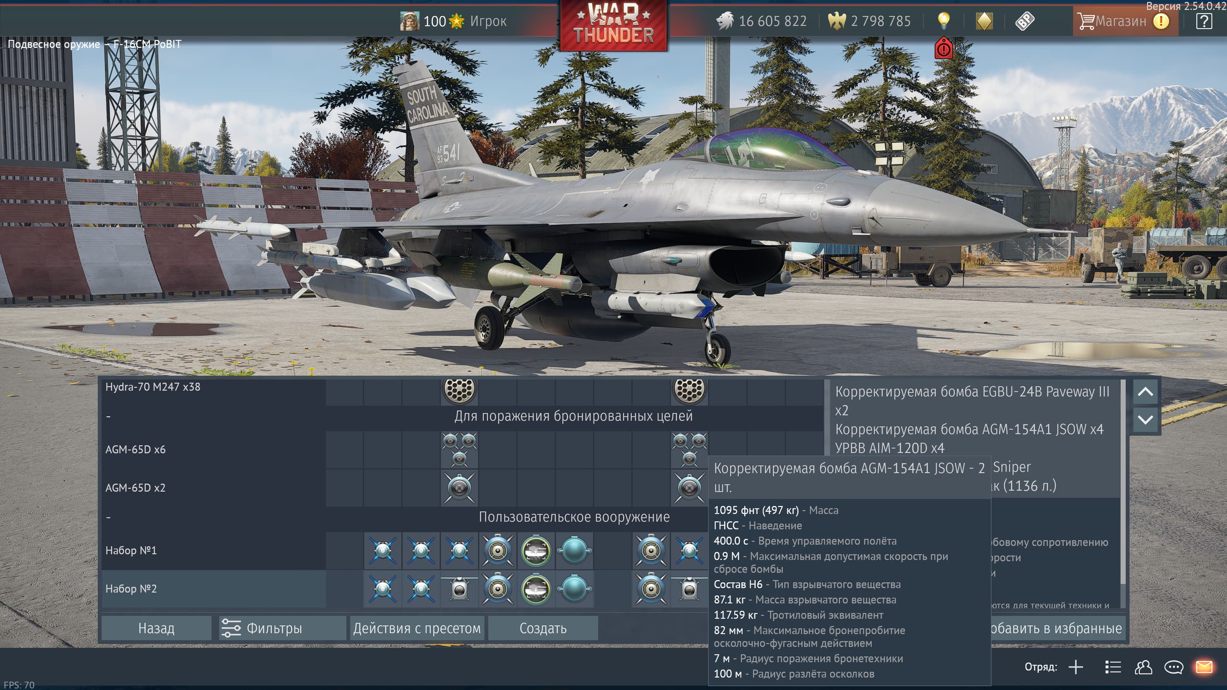1227x690 pixels.
Task: Open the question mark help icon
Action: [x=1204, y=21]
